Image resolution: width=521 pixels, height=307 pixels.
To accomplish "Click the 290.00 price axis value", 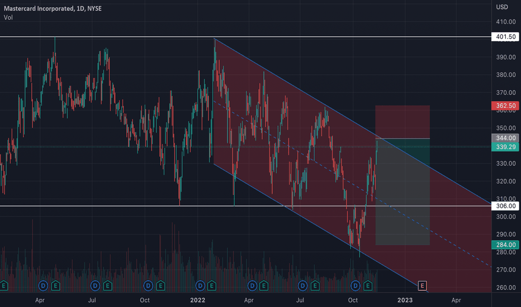I will [x=506, y=234].
